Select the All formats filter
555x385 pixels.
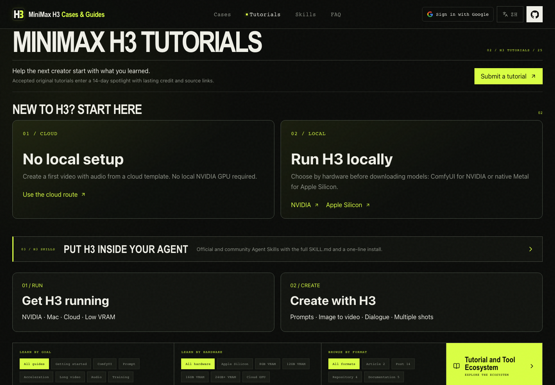point(344,364)
